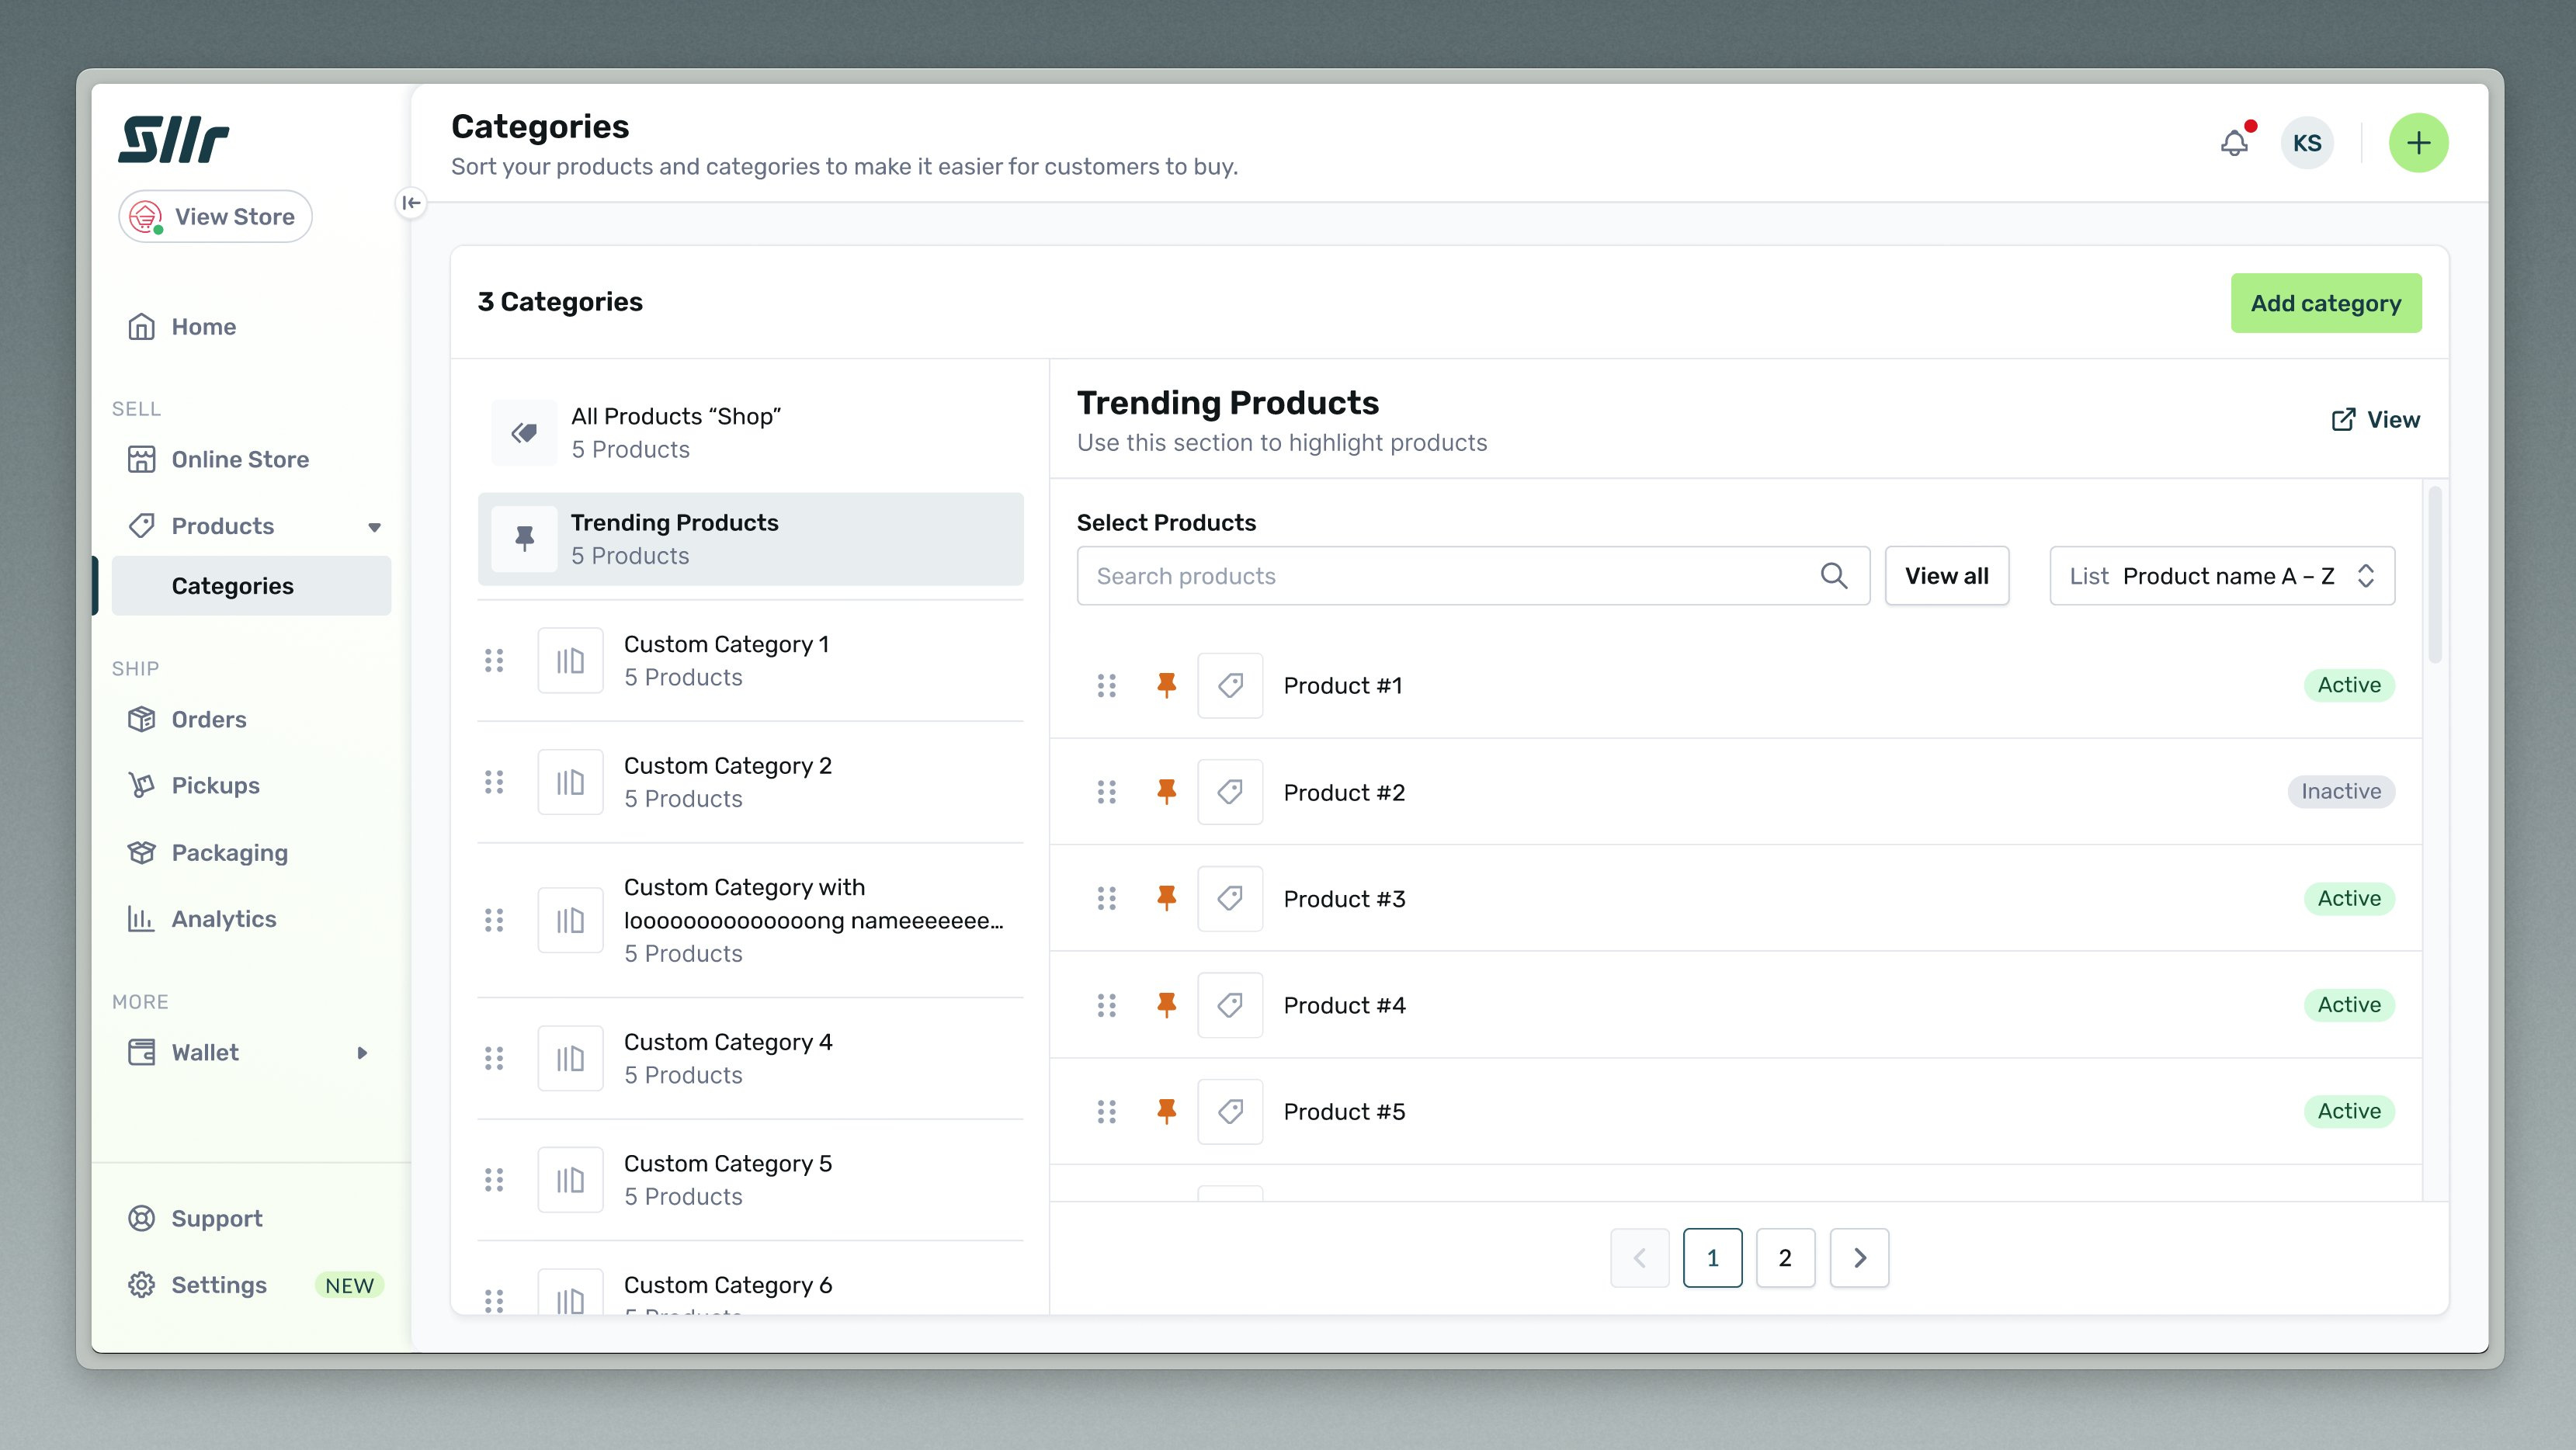Click the Add category button
Image resolution: width=2576 pixels, height=1450 pixels.
2326,303
